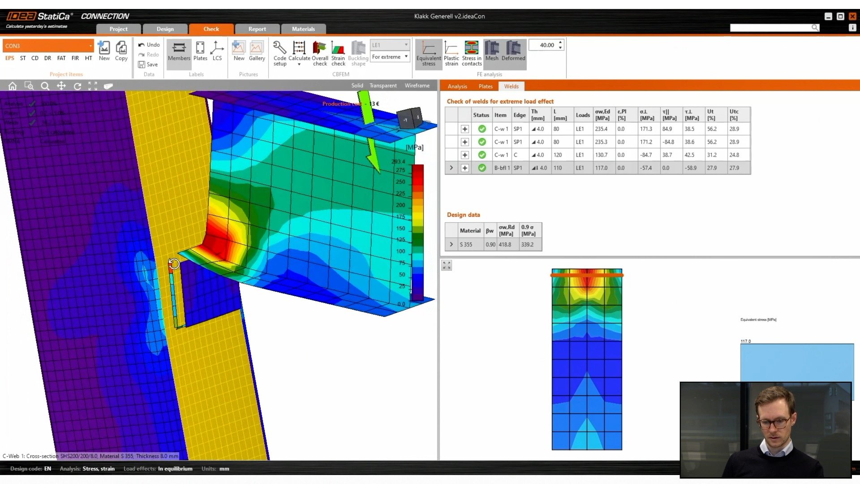Viewport: 860px width, 484px height.
Task: Show Plastic strain results
Action: coord(451,53)
